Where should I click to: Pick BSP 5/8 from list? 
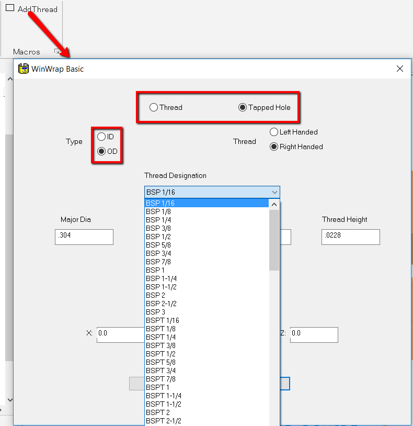click(207, 245)
